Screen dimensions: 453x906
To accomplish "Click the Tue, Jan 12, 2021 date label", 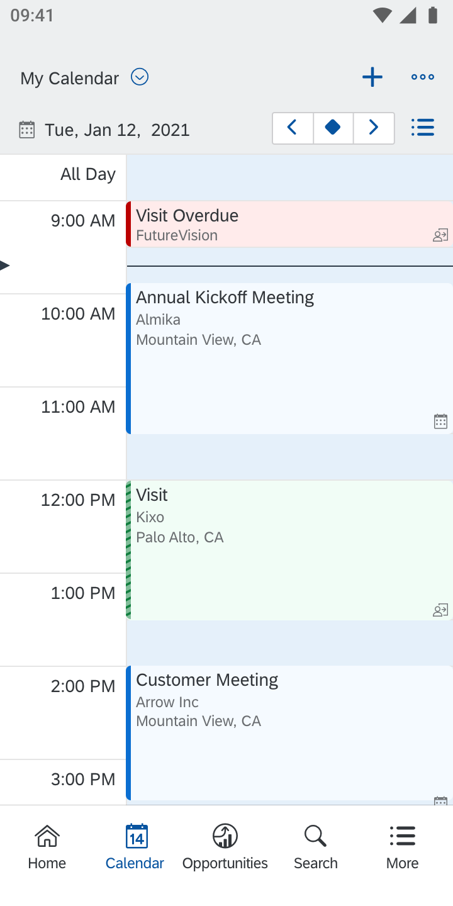I will pos(117,130).
